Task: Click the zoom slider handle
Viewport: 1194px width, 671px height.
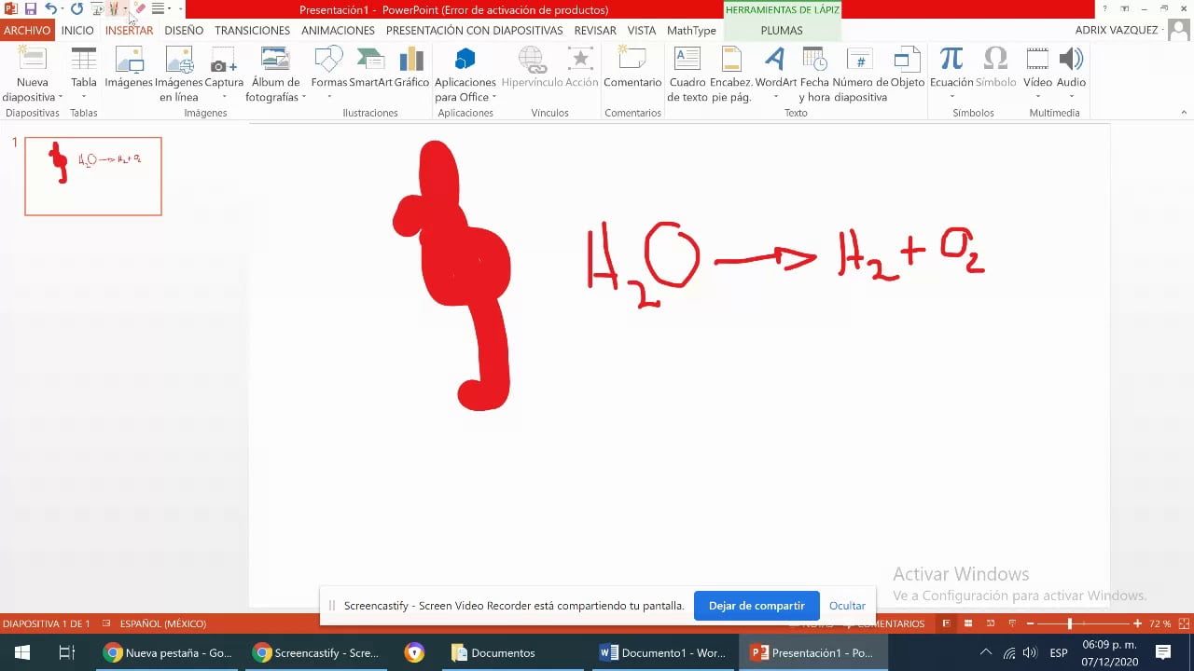Action: pos(1069,623)
